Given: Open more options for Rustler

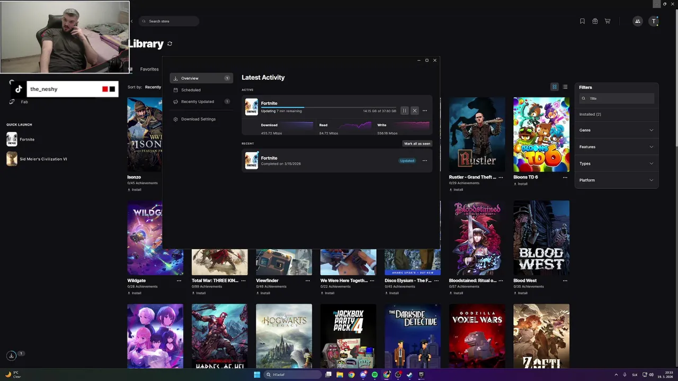Looking at the screenshot, I should click(501, 177).
